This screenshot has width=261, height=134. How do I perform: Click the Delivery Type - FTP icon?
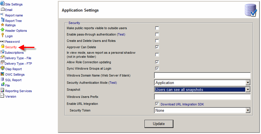[2, 62]
